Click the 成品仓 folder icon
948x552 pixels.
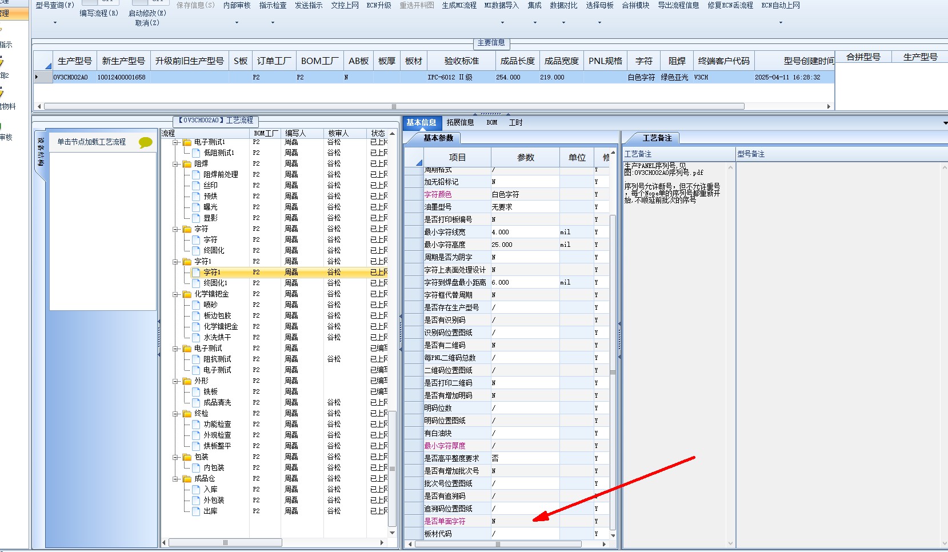tap(187, 479)
